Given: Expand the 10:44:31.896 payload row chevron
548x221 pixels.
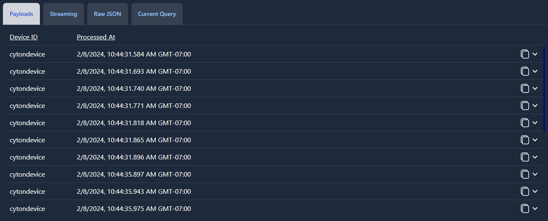Looking at the screenshot, I should pos(535,157).
